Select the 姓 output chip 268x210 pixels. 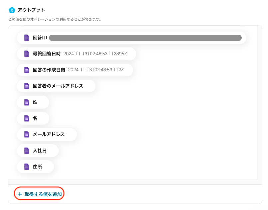pyautogui.click(x=33, y=102)
